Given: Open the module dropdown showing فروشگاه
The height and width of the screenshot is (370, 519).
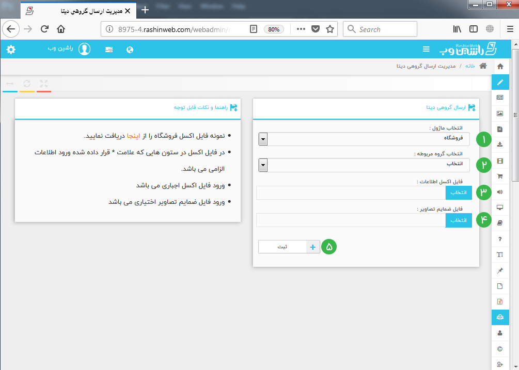Looking at the screenshot, I should 364,139.
